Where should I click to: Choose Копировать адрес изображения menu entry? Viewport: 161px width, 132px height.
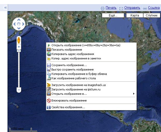pos(72,54)
